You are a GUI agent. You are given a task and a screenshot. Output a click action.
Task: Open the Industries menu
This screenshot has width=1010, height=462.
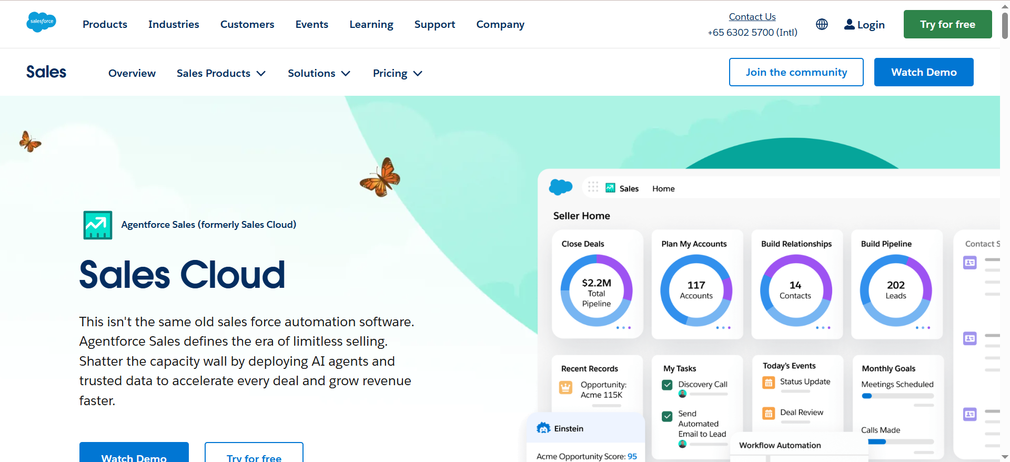point(174,24)
